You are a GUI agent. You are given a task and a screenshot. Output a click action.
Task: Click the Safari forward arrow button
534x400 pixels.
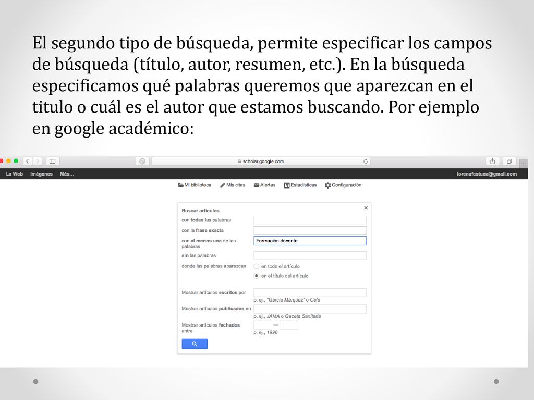[x=38, y=161]
